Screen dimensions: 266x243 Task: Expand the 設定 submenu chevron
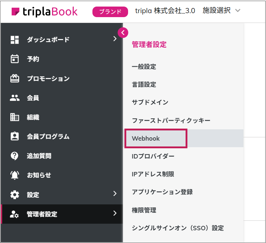[115, 194]
